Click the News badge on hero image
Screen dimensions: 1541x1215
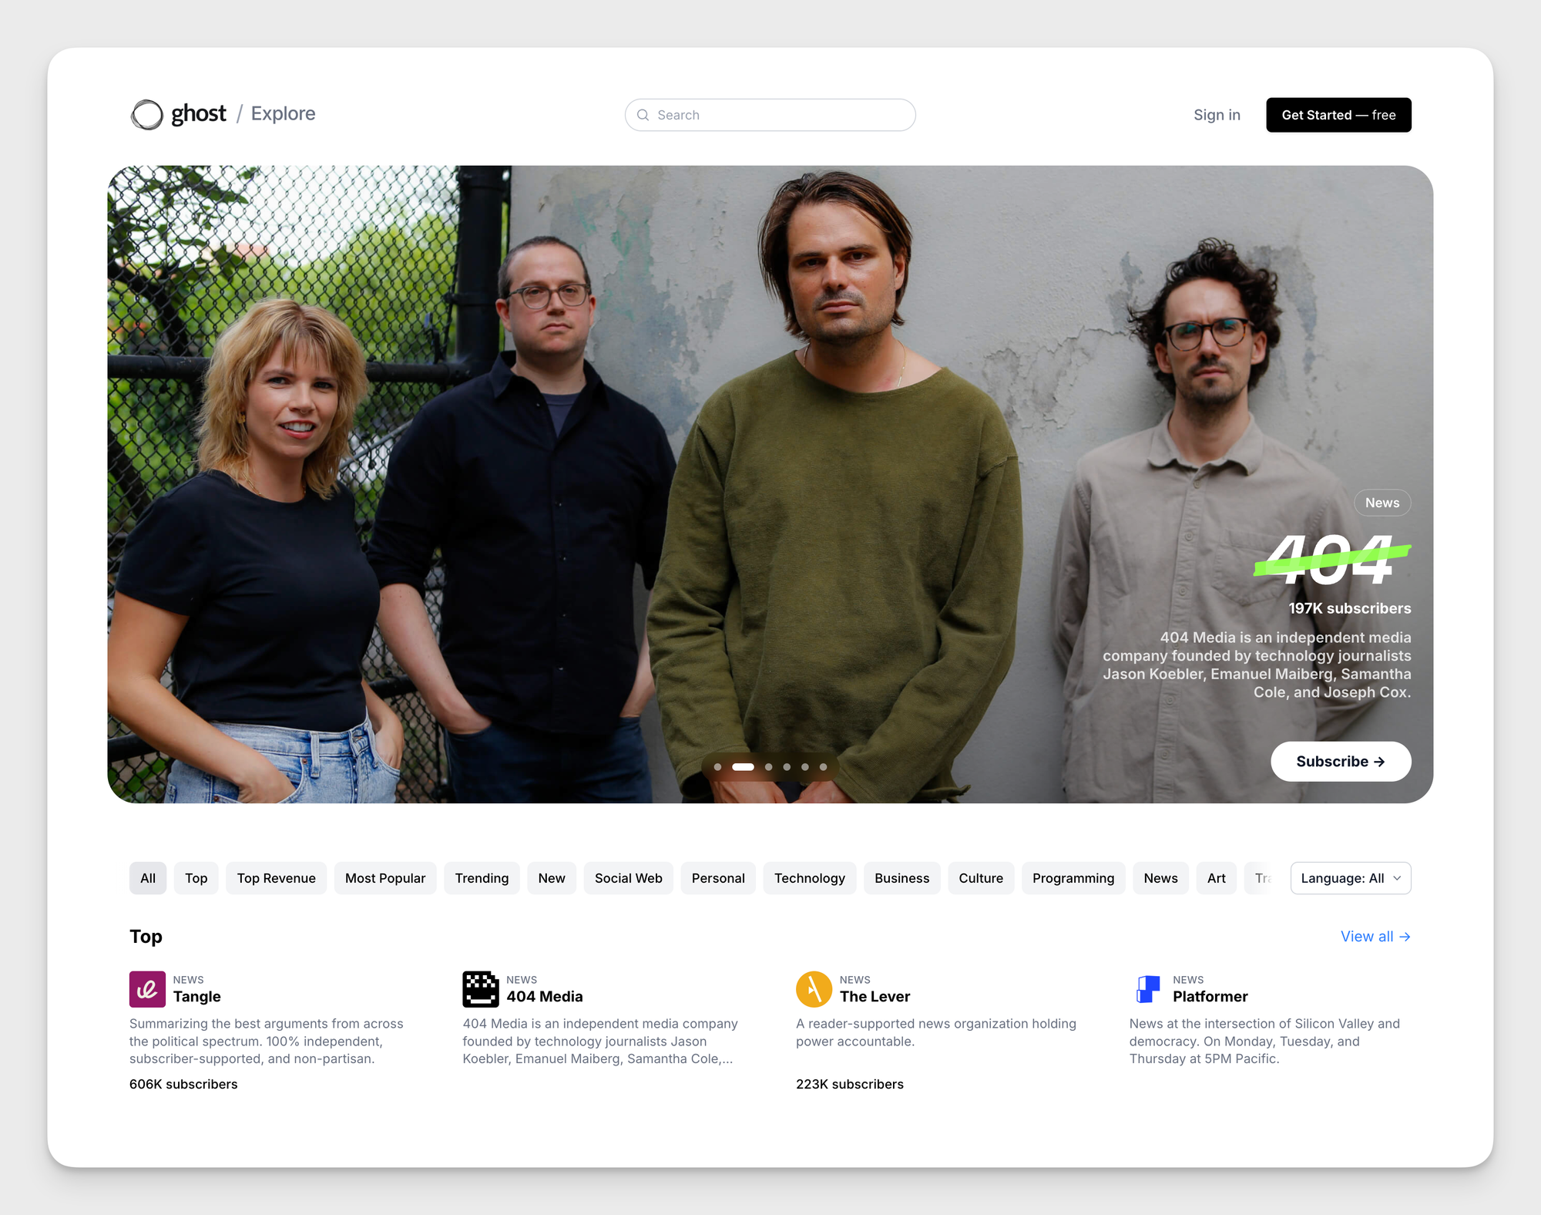tap(1382, 503)
